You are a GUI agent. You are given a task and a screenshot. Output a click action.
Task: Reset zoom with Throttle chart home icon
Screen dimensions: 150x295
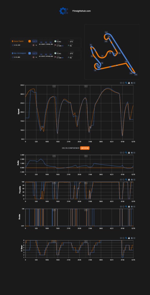[132, 180]
